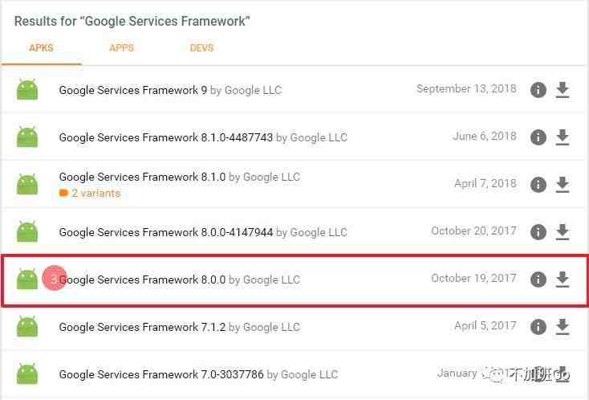The height and width of the screenshot is (400, 589).
Task: Download Google Services Framework 7.1.2
Action: pos(563,327)
